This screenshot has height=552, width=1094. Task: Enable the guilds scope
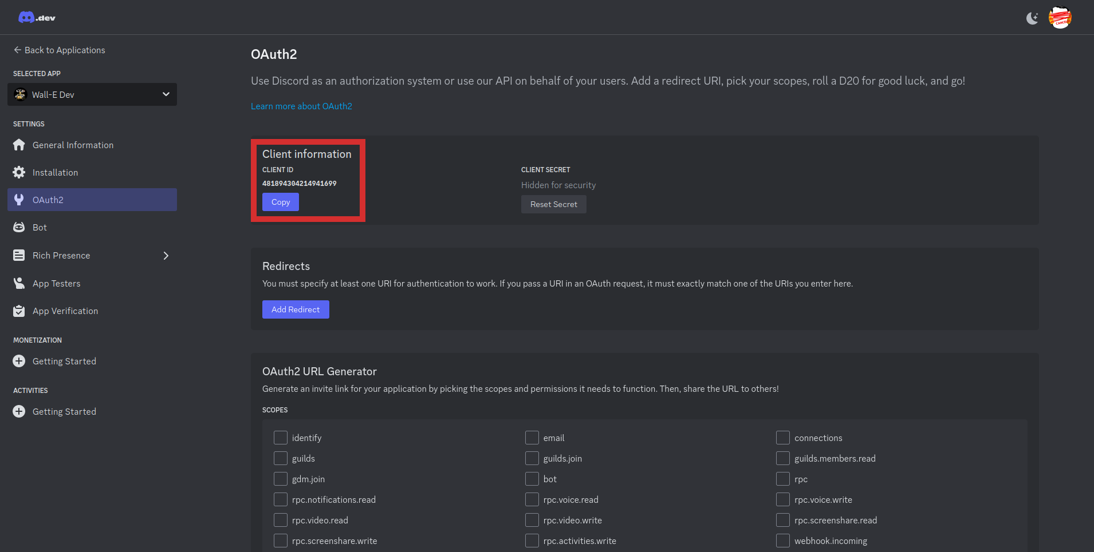(281, 458)
